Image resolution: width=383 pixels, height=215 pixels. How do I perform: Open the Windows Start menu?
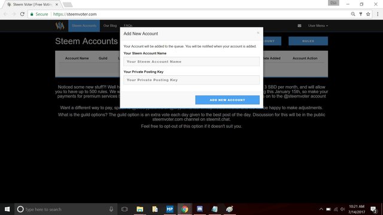tap(7, 209)
